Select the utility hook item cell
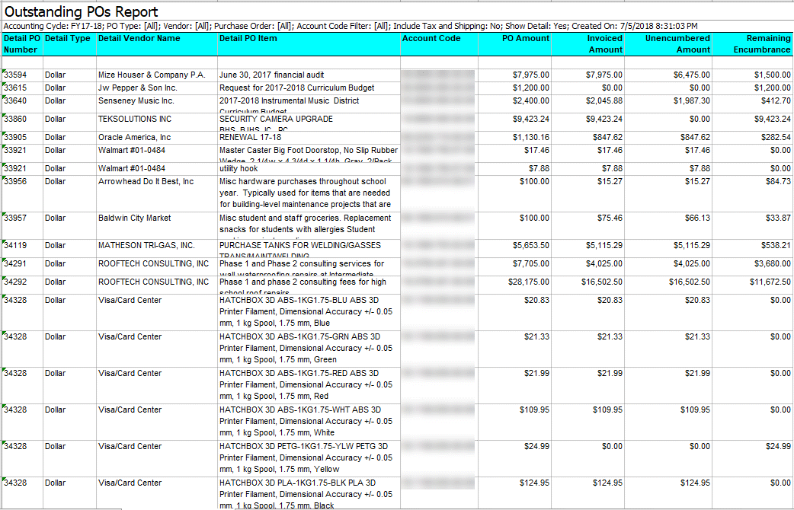The image size is (794, 510). coord(239,169)
